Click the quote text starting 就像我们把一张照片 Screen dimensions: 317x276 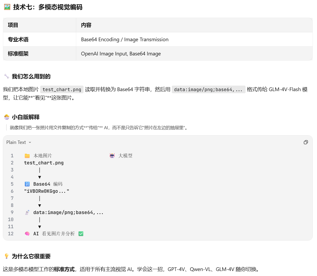click(99, 128)
